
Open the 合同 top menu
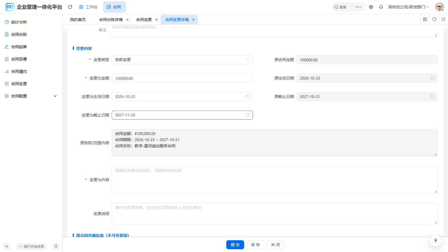(x=114, y=7)
